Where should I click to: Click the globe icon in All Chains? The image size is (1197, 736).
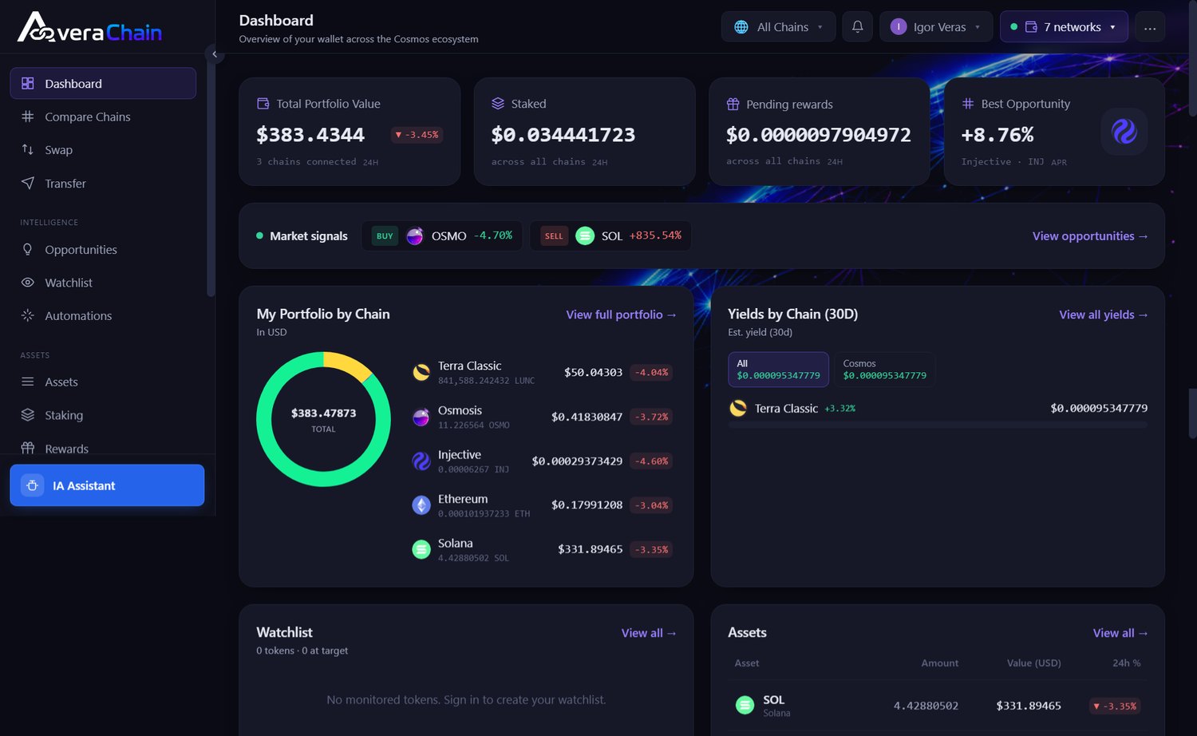[x=741, y=27]
